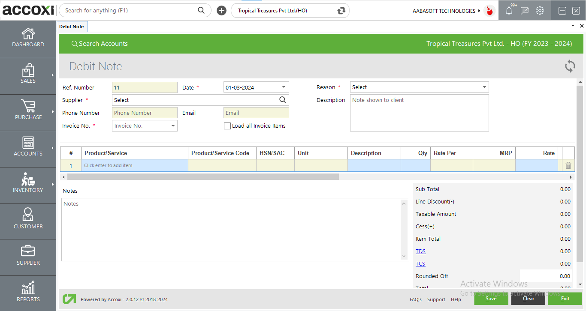Click the trash icon in item row
Screen dimensions: 586x311
tap(568, 165)
